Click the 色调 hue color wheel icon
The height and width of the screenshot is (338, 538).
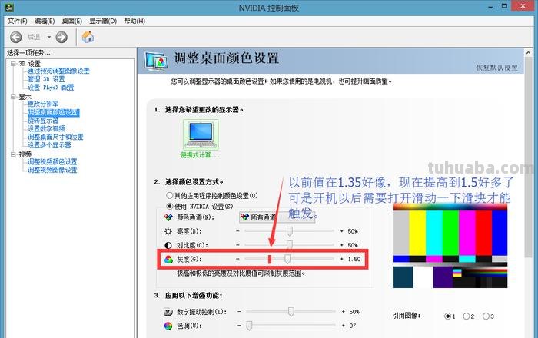pyautogui.click(x=168, y=326)
